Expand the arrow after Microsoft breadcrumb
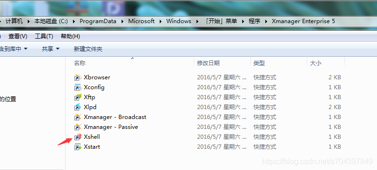 [161, 21]
